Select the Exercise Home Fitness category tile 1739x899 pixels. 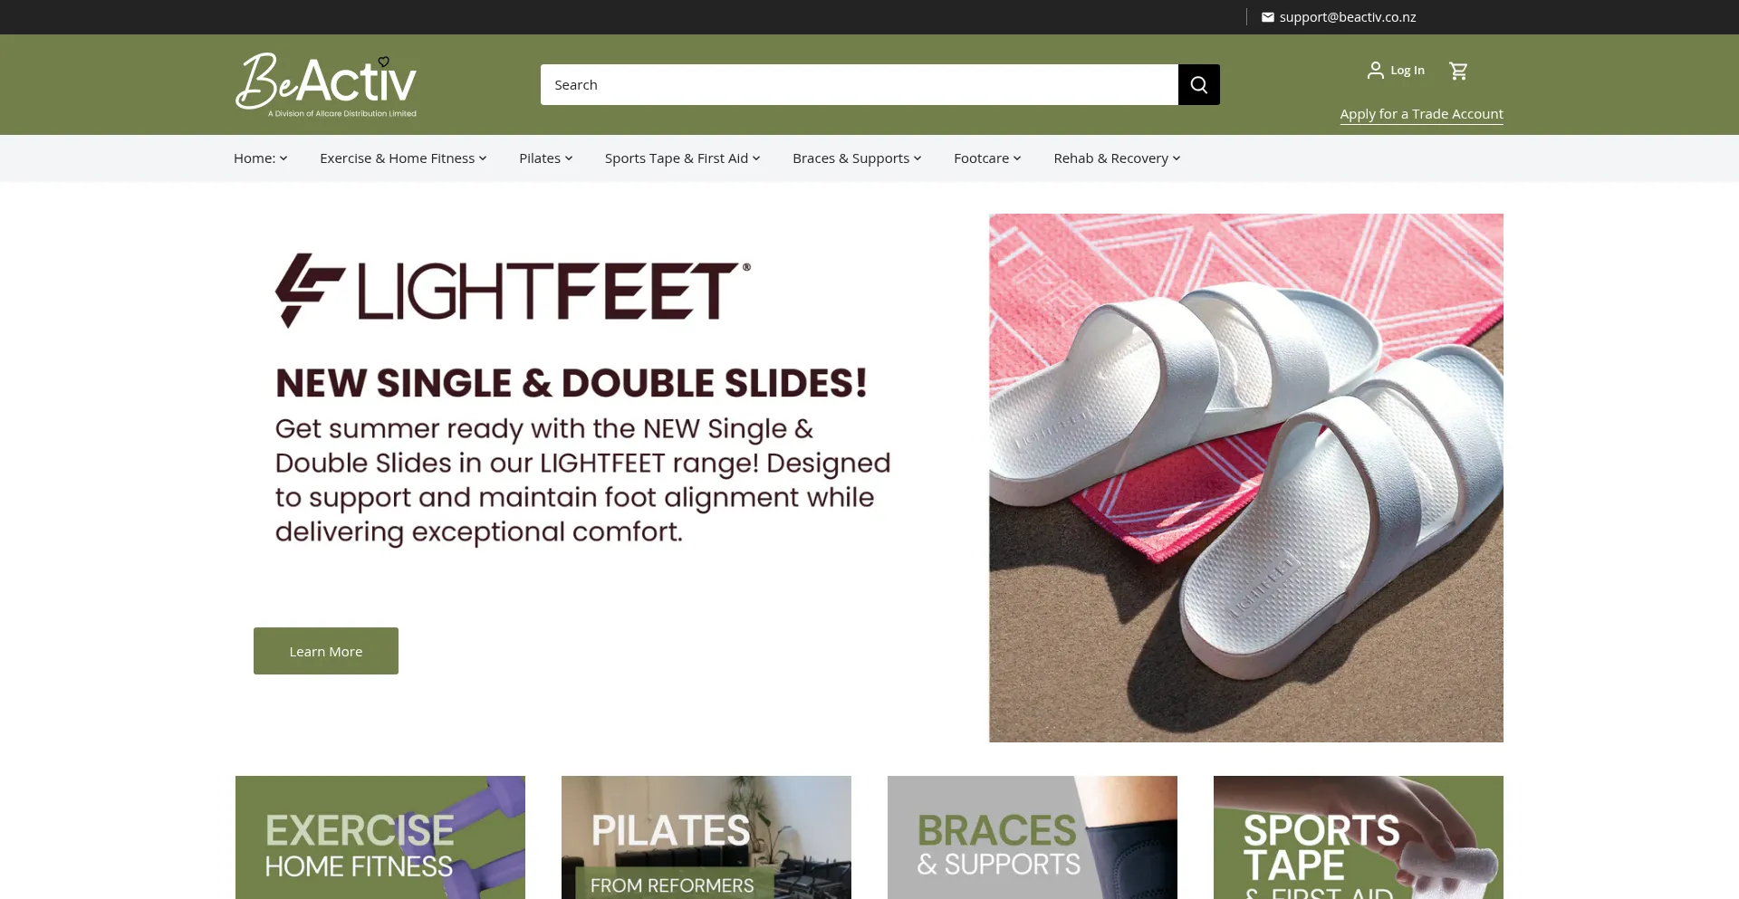tap(380, 837)
